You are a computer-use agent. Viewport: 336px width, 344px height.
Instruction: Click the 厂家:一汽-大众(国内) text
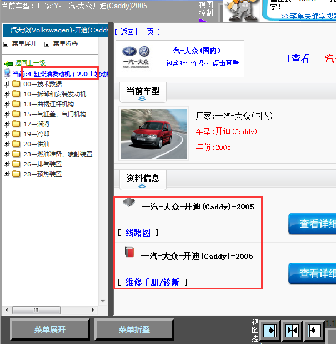pyautogui.click(x=234, y=116)
